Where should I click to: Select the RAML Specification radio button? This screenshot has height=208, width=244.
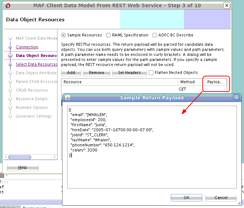pyautogui.click(x=108, y=35)
